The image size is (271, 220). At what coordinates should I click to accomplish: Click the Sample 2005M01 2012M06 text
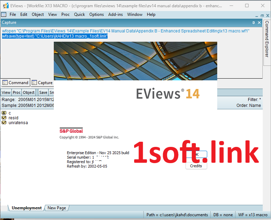tap(28, 106)
